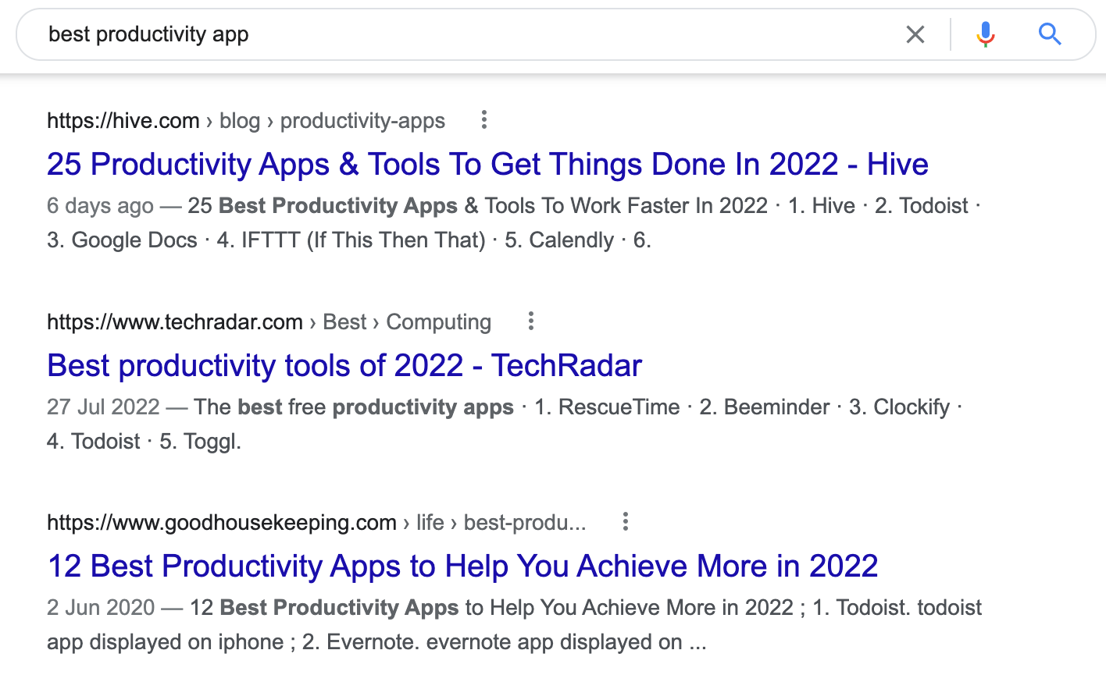Clear the search query with the X icon

pyautogui.click(x=915, y=34)
